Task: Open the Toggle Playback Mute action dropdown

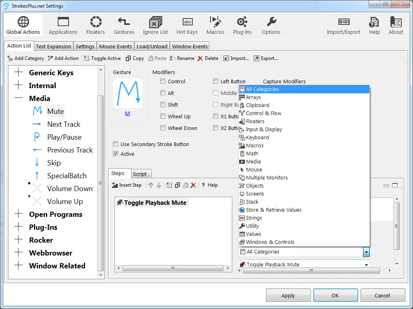Action: (x=365, y=264)
